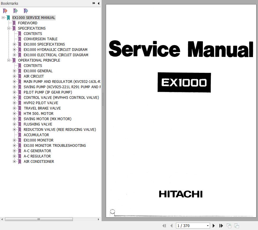Expand PILOT PUMP (IP GEAR PUMP) node

(14, 92)
